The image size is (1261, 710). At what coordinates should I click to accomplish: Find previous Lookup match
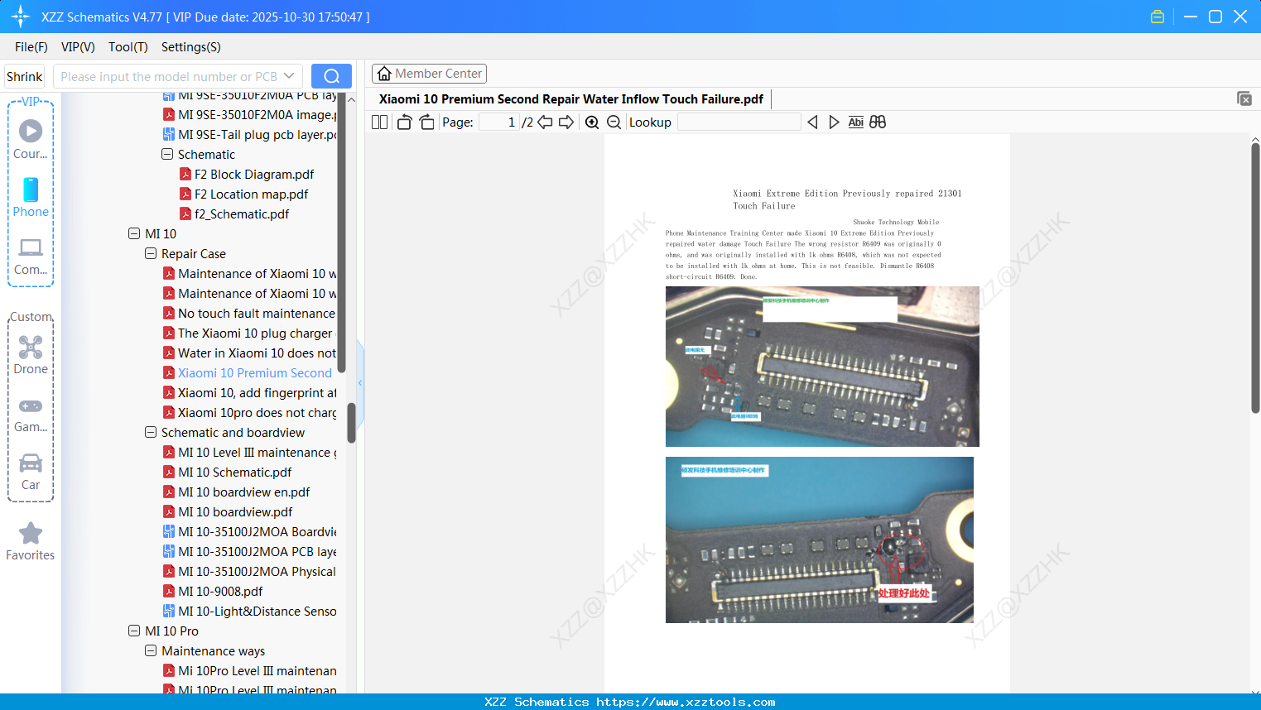click(812, 122)
